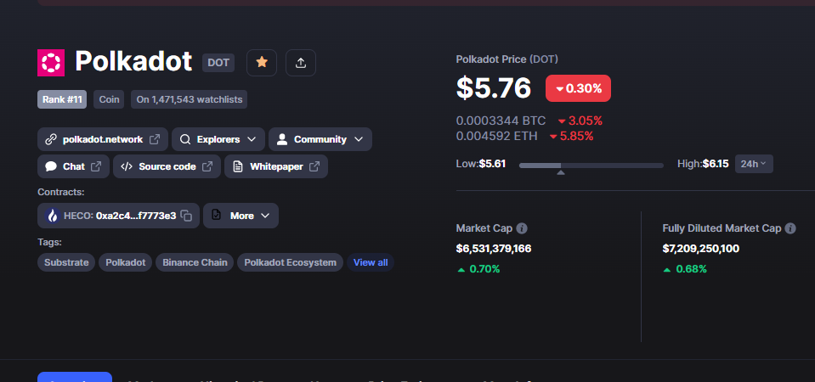The width and height of the screenshot is (815, 382).
Task: Expand the Community dropdown
Action: 320,139
